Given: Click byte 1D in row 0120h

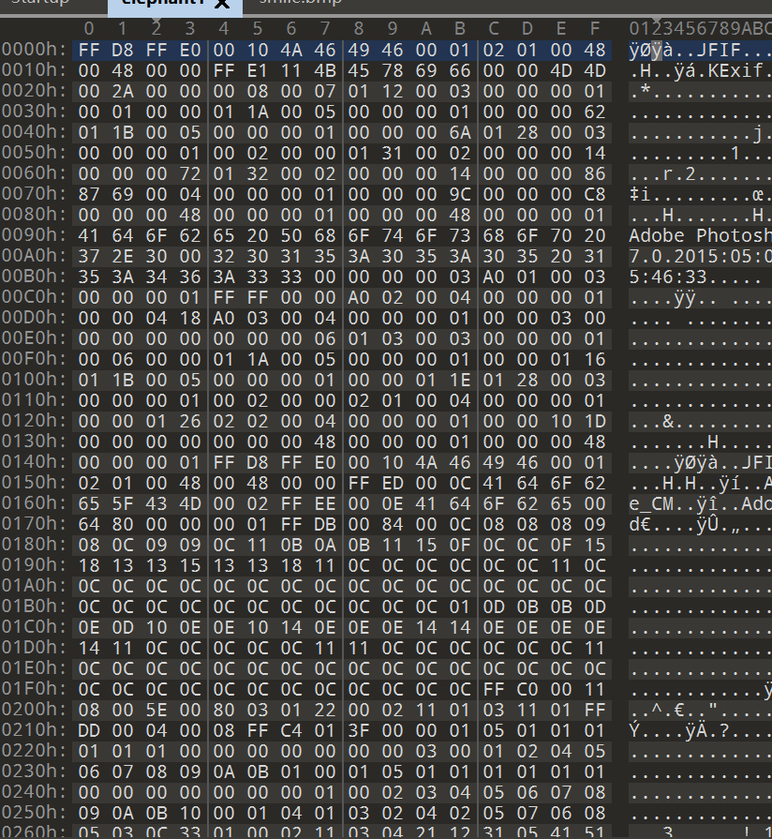Looking at the screenshot, I should tap(595, 421).
